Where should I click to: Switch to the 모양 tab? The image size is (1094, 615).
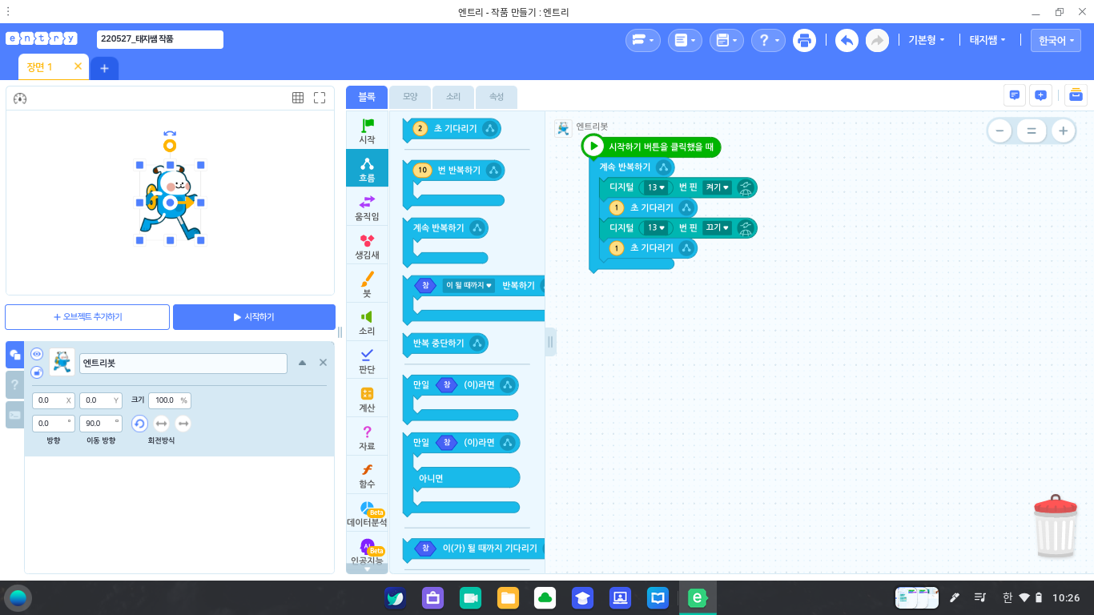tap(410, 97)
